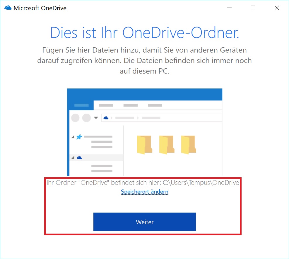Click the Microsoft OneDrive window title text
The height and width of the screenshot is (259, 289).
click(x=40, y=8)
